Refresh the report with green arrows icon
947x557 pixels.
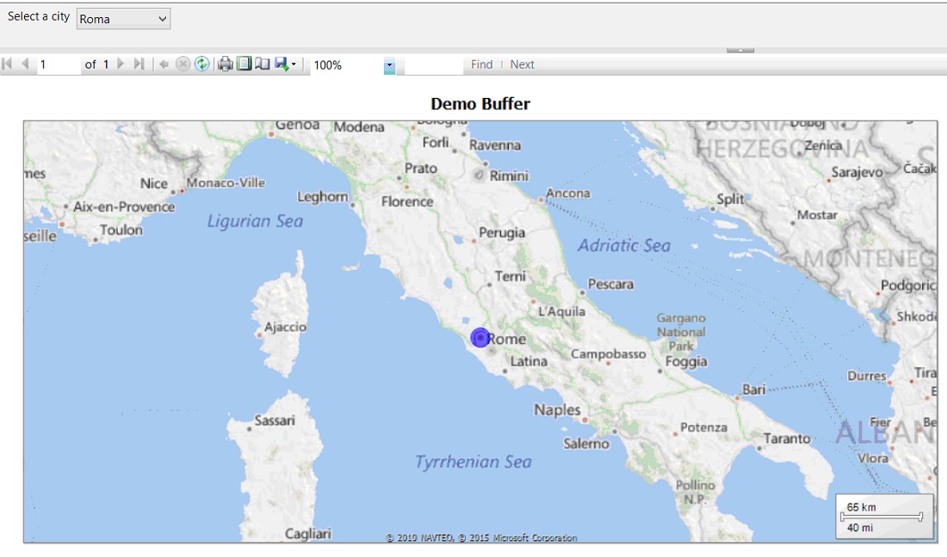(x=201, y=64)
